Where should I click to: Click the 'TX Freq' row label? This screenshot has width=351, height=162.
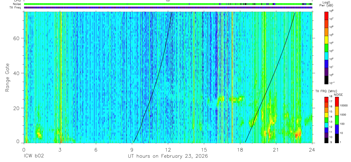(15, 7)
